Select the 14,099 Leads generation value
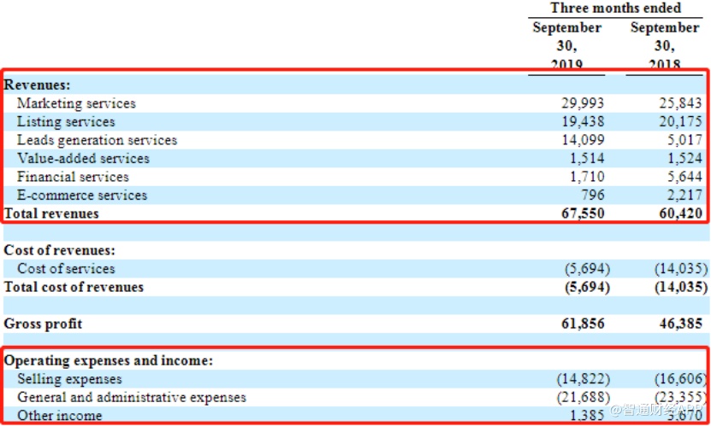This screenshot has height=426, width=711. click(x=583, y=140)
